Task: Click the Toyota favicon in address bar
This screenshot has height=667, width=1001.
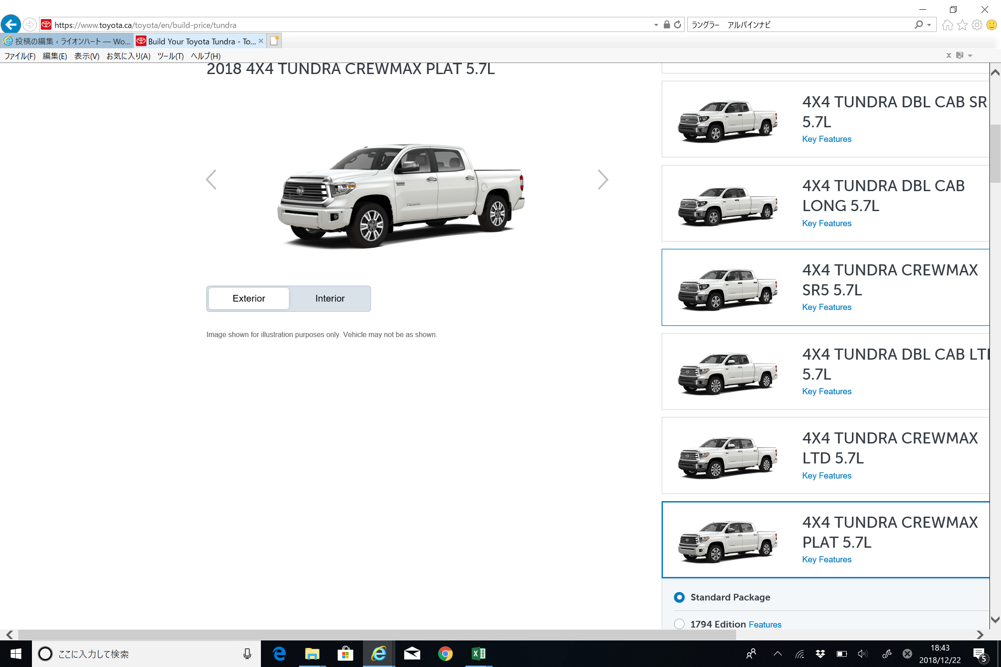Action: coord(46,25)
